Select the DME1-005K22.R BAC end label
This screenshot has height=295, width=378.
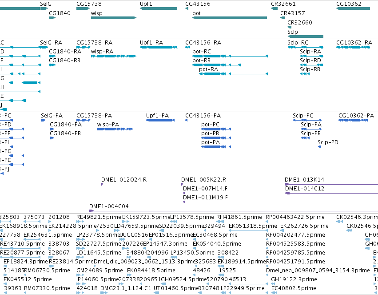204,180
